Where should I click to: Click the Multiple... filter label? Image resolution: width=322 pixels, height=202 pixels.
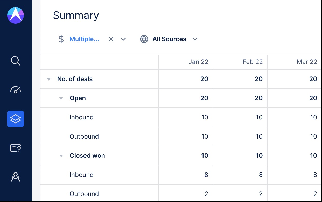pos(84,39)
